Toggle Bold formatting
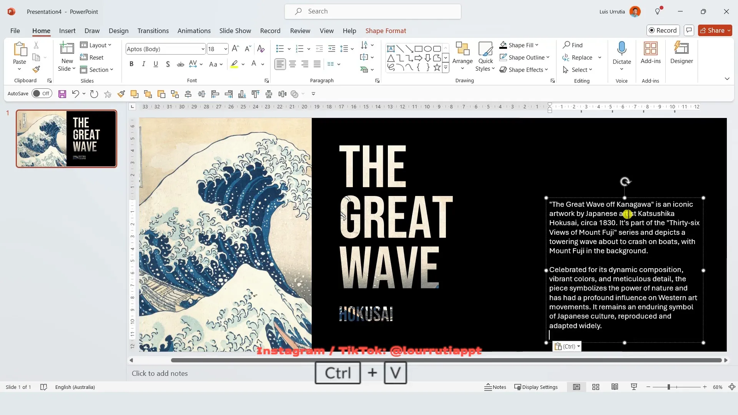The width and height of the screenshot is (738, 415). pos(131,64)
